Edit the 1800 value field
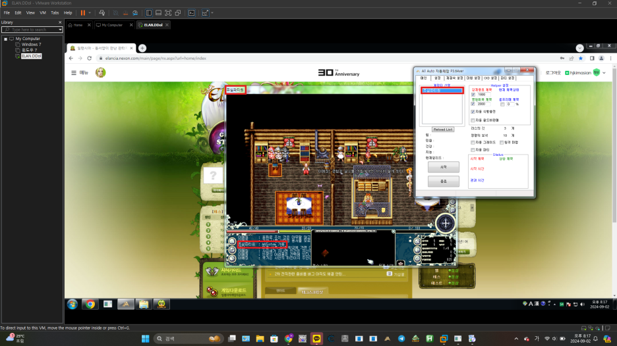This screenshot has width=617, height=346. [x=483, y=95]
